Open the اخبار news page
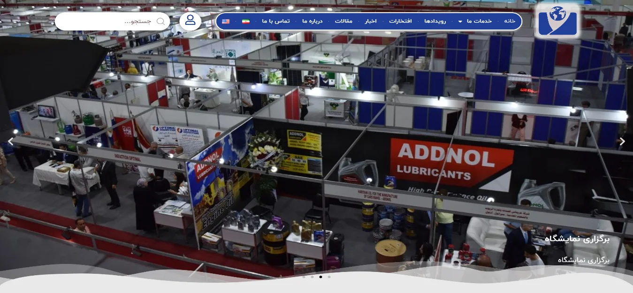633x293 pixels. coord(371,22)
